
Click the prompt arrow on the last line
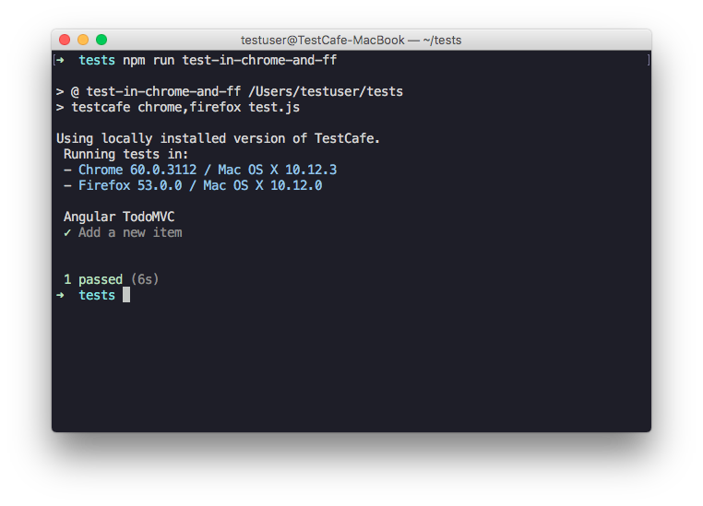click(60, 295)
